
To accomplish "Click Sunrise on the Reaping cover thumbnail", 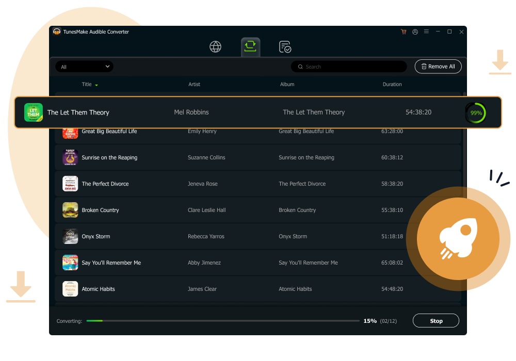I will click(x=70, y=157).
